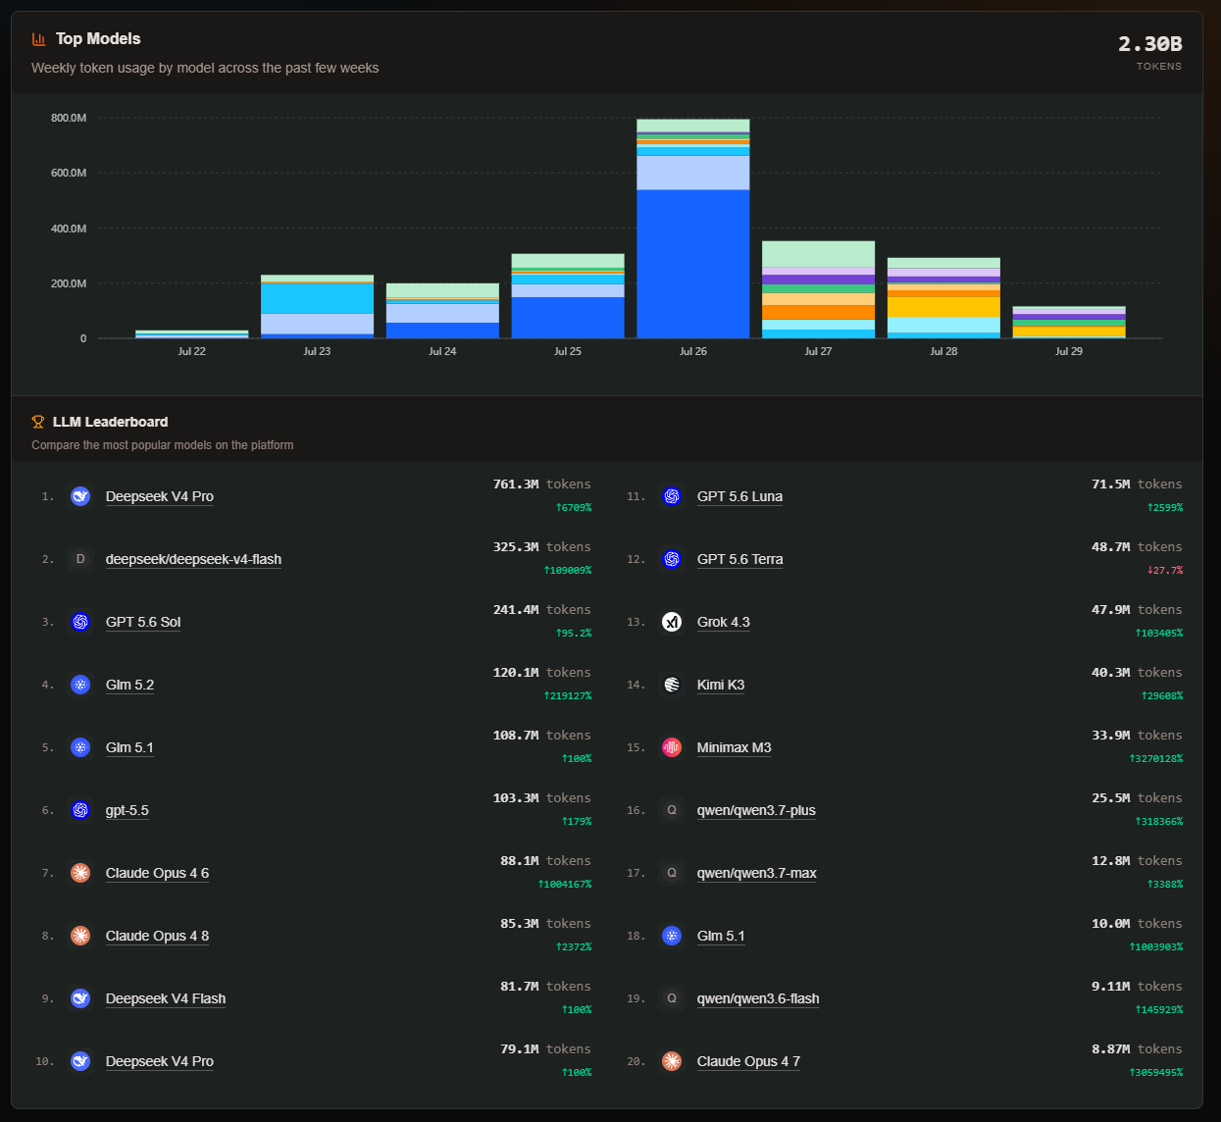This screenshot has width=1221, height=1122.
Task: Click the GPT 5.6 Luna logo icon
Action: [x=672, y=496]
